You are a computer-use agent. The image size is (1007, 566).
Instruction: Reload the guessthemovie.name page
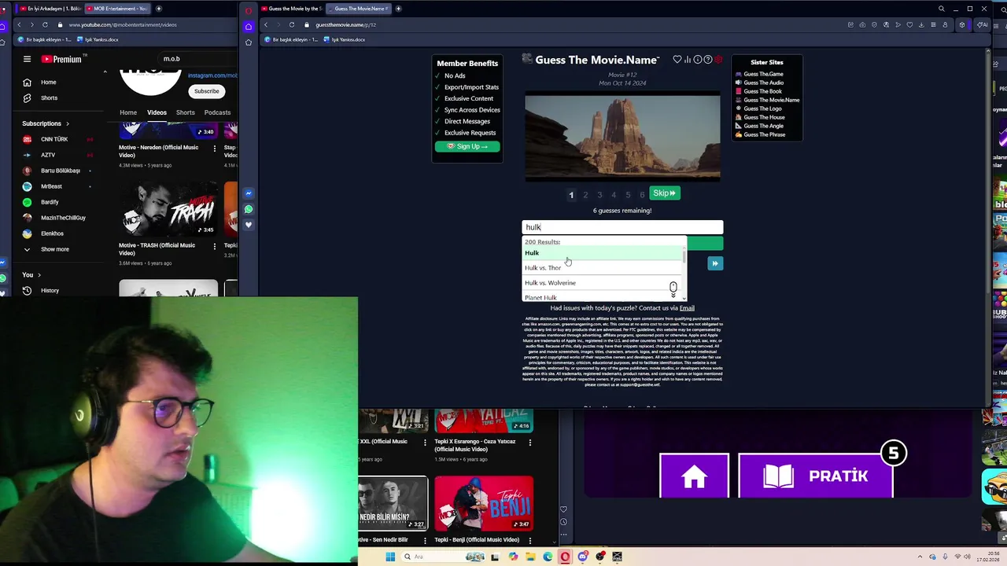click(291, 24)
